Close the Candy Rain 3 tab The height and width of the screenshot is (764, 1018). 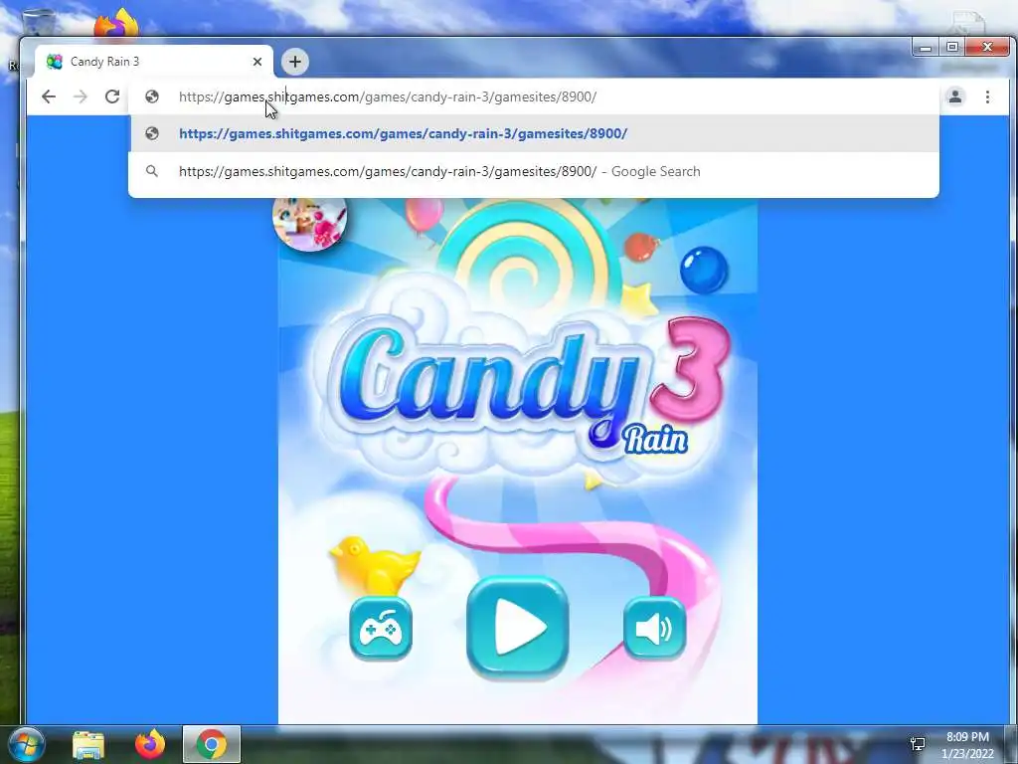click(x=257, y=62)
